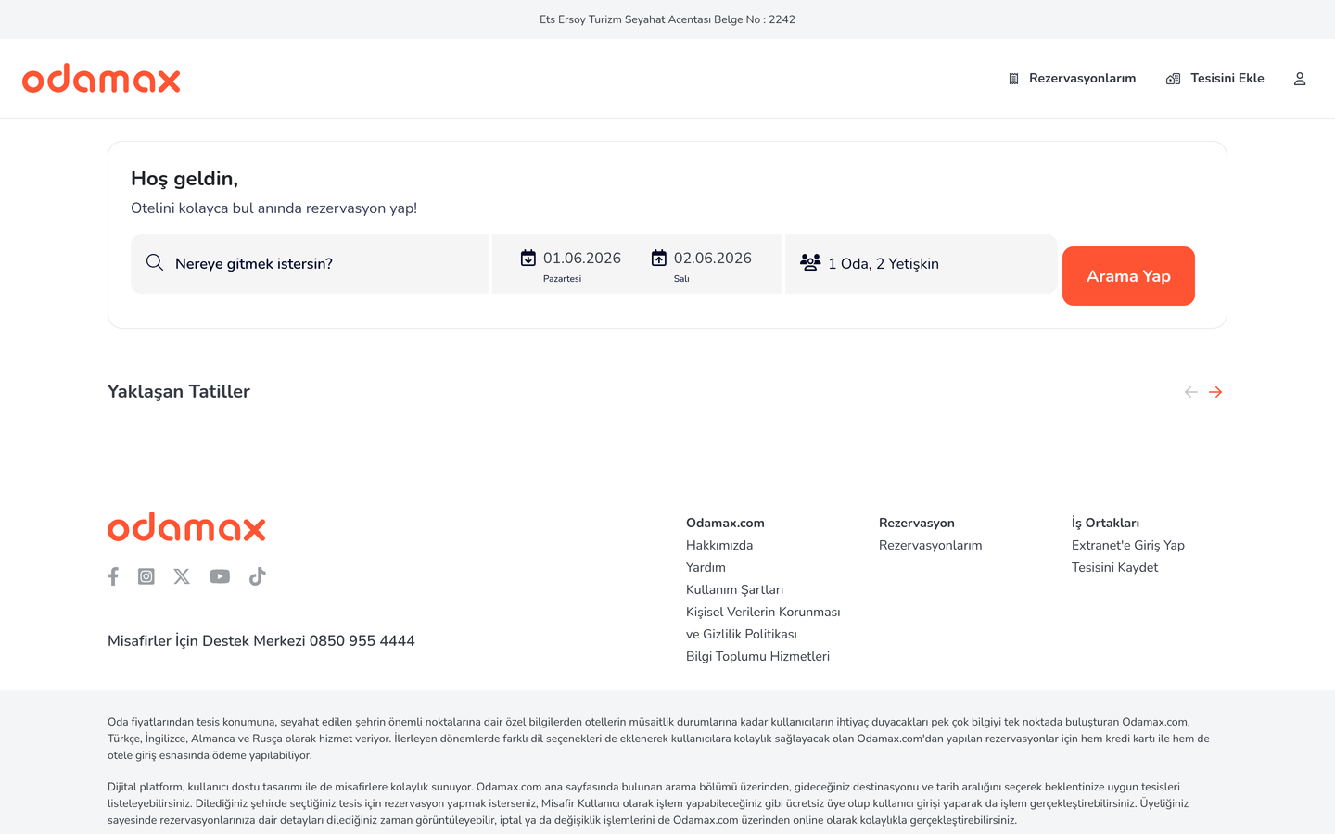This screenshot has width=1335, height=834.
Task: Open Bilgi Toplumu Hizmetleri link
Action: click(x=757, y=657)
